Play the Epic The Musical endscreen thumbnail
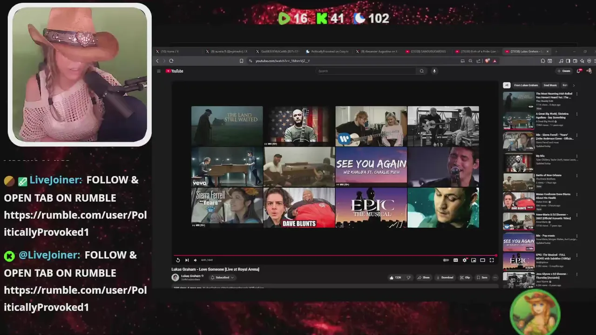 coord(371,208)
